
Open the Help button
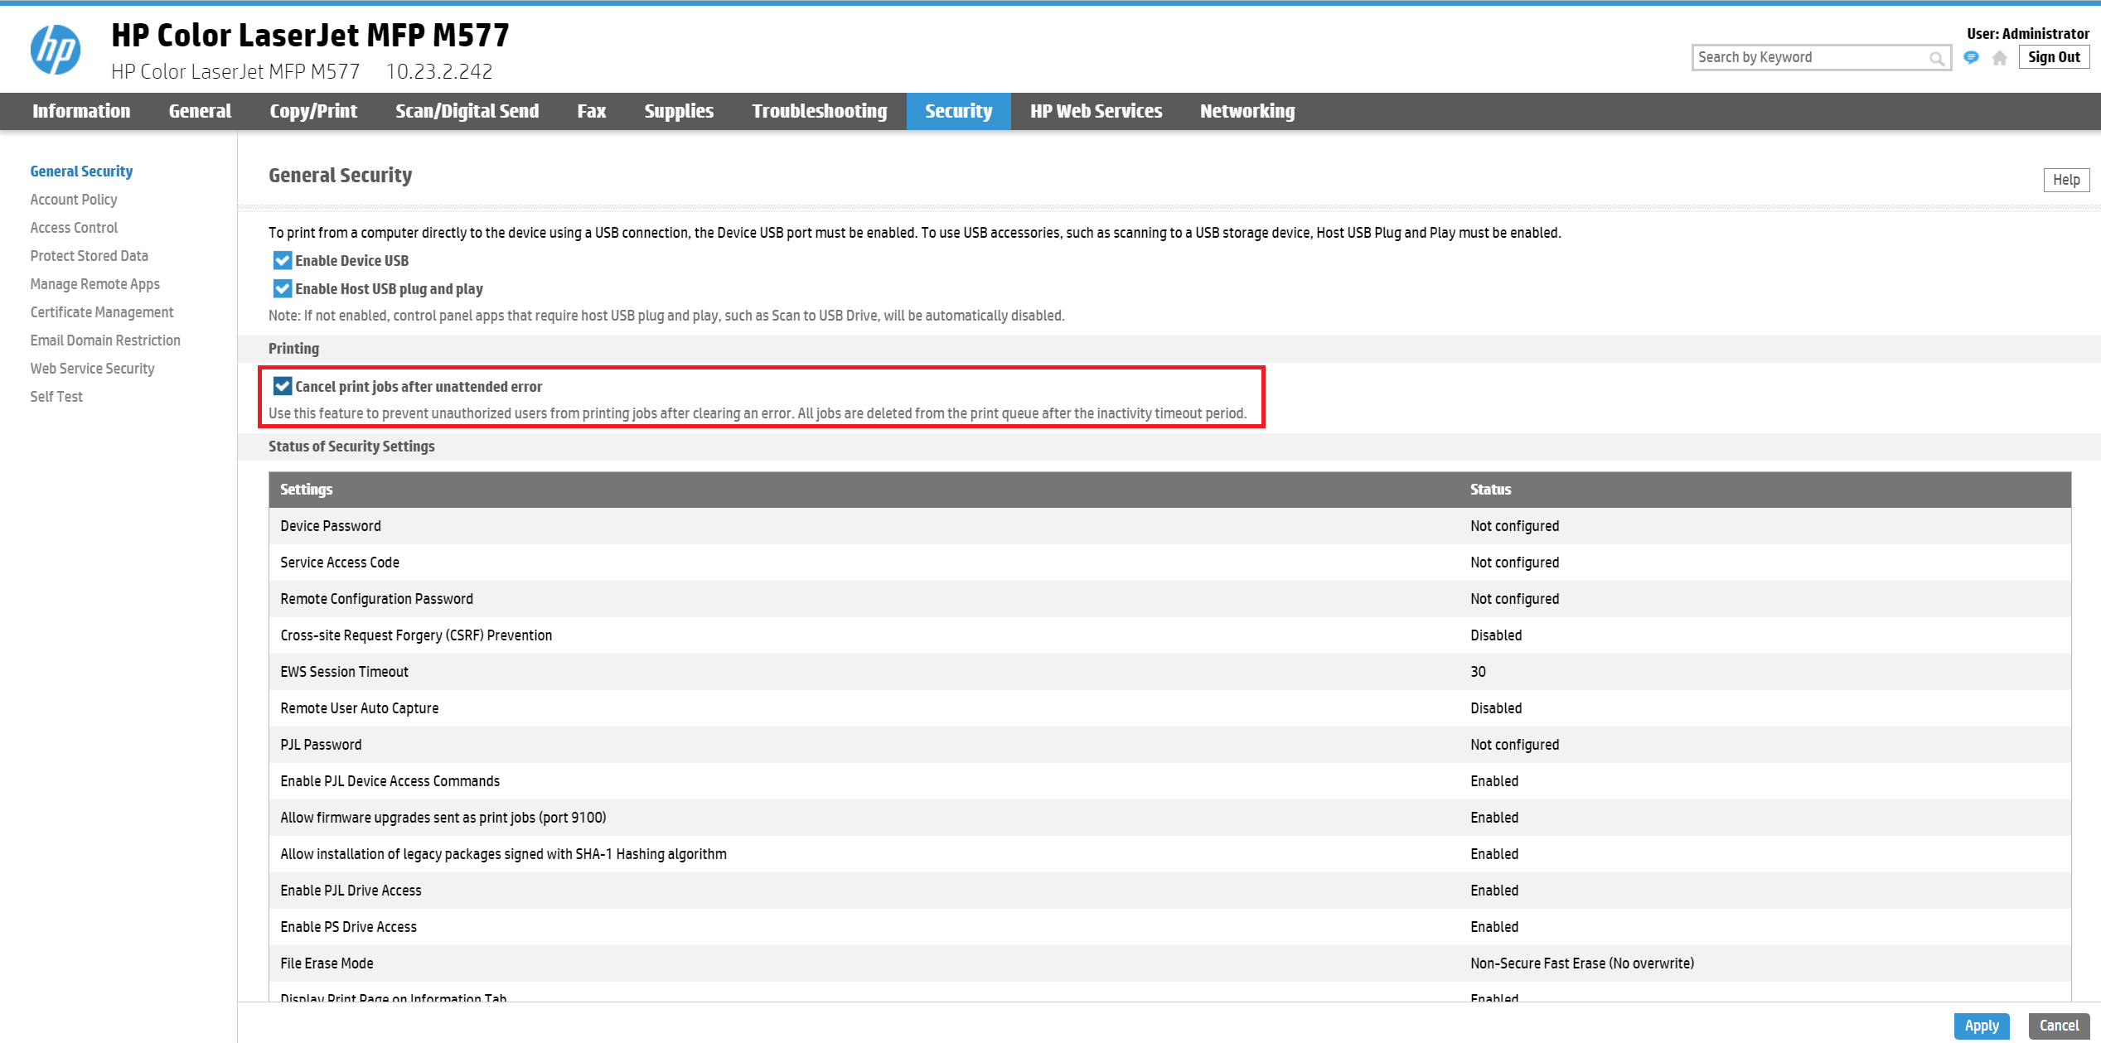pyautogui.click(x=2065, y=180)
